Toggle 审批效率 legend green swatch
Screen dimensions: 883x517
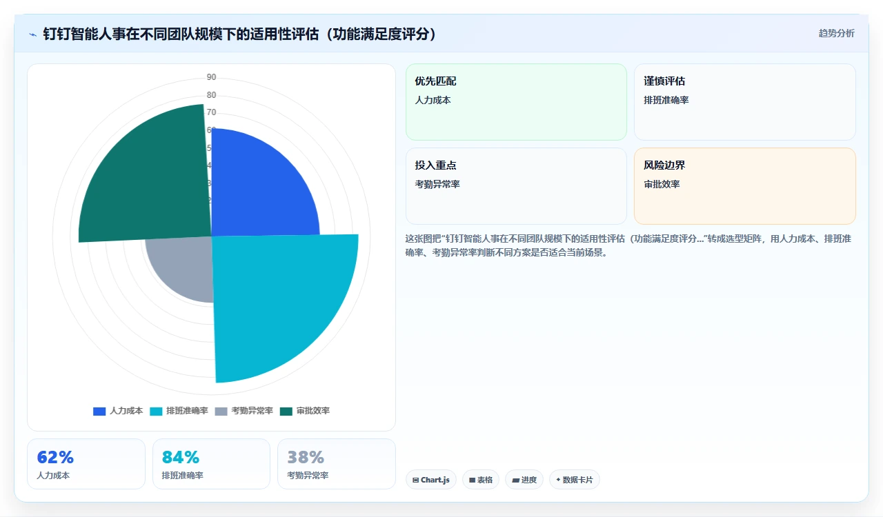click(x=286, y=411)
